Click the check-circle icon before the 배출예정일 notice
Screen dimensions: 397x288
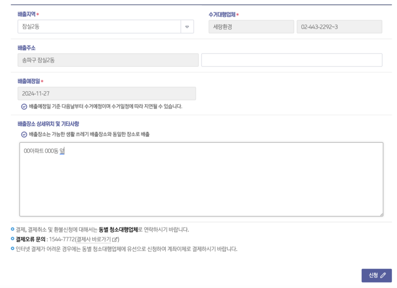(24, 106)
